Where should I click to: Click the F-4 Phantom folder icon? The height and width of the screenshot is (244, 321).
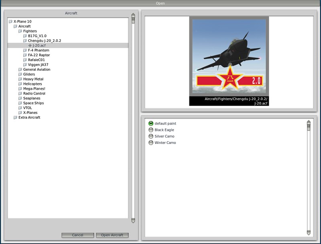click(25, 50)
